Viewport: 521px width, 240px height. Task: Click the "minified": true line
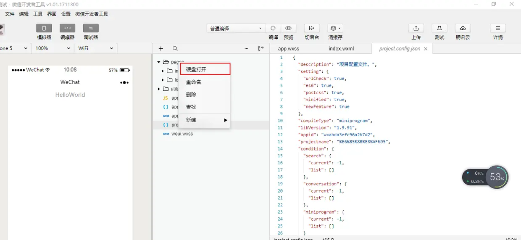[x=325, y=100]
